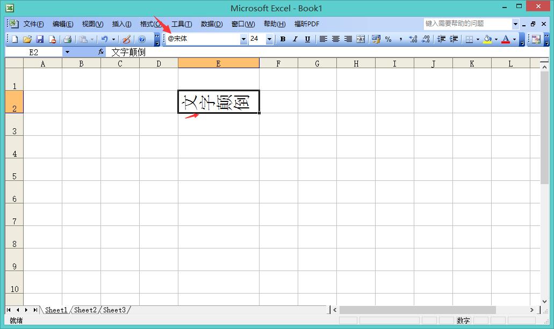Screen dimensions: 554x329
Task: Undo the last action
Action: pos(105,39)
